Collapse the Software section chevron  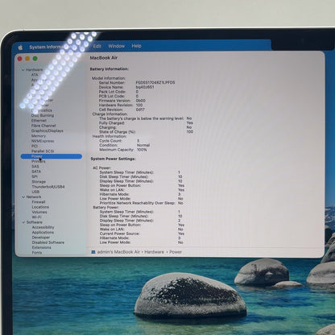click(x=23, y=222)
